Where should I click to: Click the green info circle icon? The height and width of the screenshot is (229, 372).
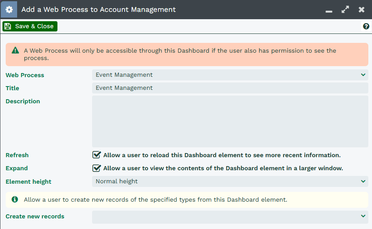(x=15, y=200)
